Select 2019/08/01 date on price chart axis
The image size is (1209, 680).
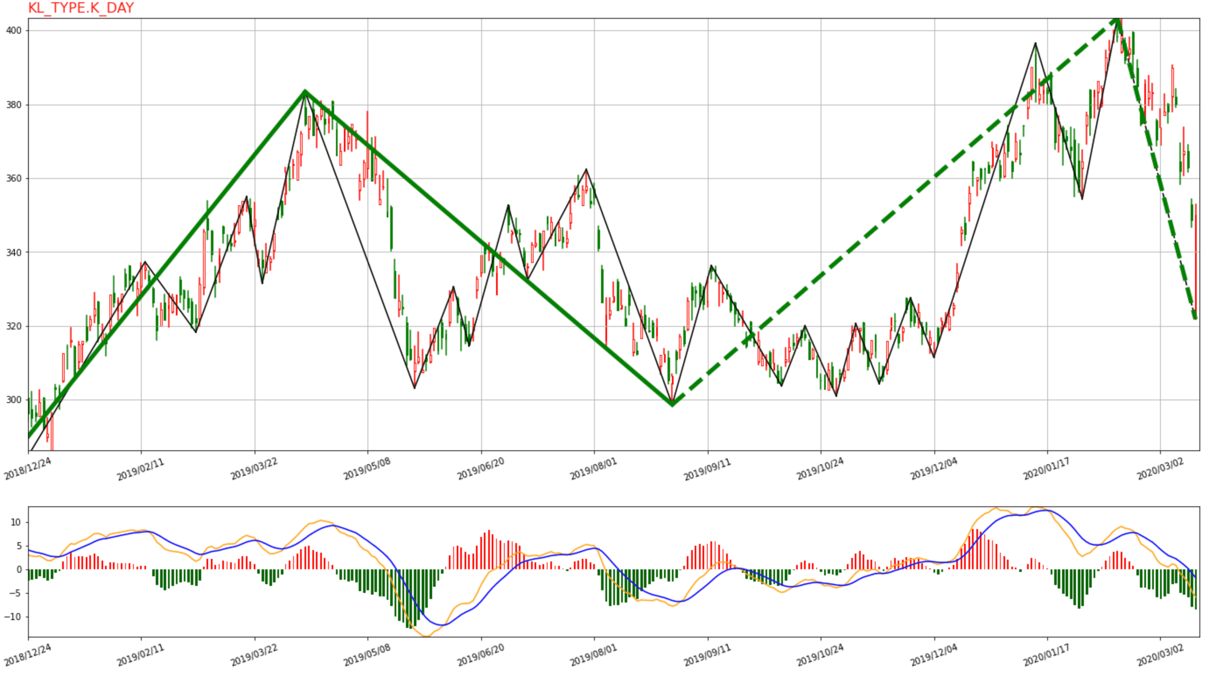pos(593,469)
